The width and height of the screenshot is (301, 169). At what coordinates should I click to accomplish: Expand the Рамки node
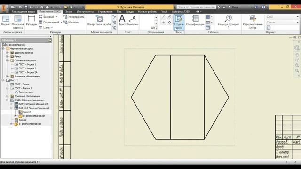click(x=7, y=56)
